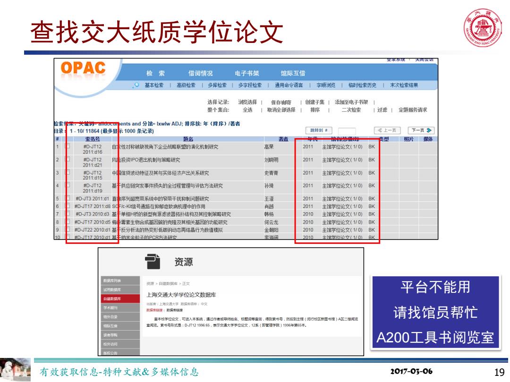The width and height of the screenshot is (510, 382).
Task: Tick the checkbox for record 7
Action: pos(68,214)
